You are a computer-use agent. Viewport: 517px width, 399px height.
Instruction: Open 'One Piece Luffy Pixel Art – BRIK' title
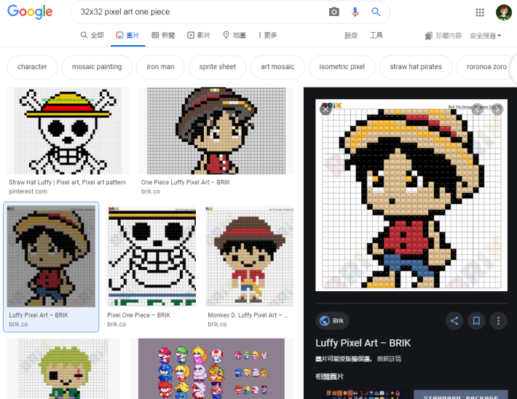click(x=186, y=182)
